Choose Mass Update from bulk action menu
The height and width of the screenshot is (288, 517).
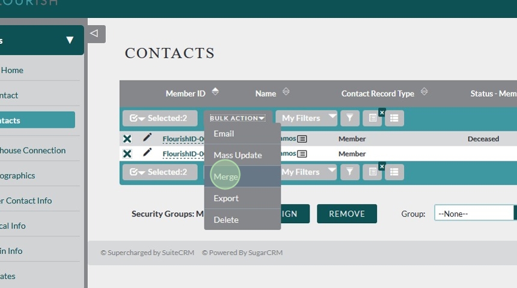[x=237, y=155]
